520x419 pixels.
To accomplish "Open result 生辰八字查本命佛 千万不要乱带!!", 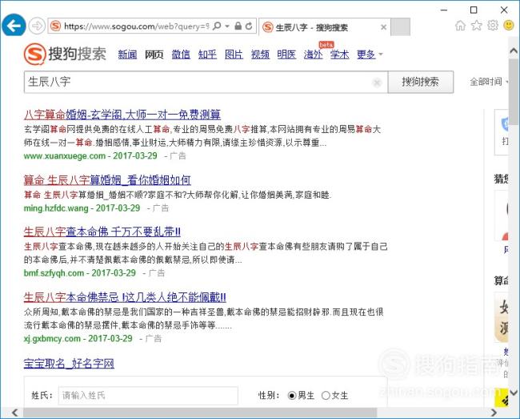I will click(102, 232).
